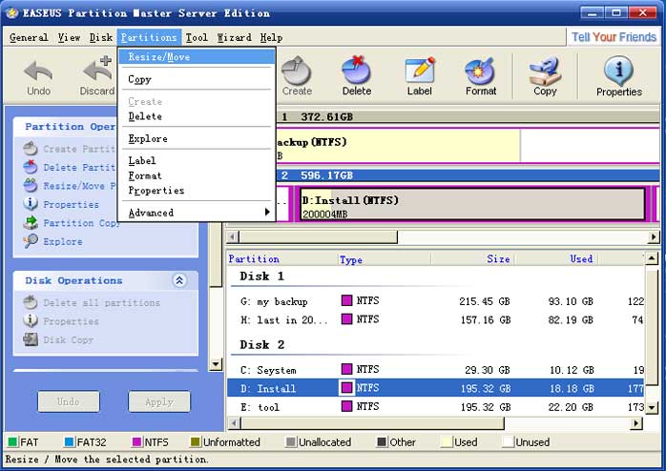Choose Format from Partitions menu
Screen dimensions: 666x471
pyautogui.click(x=198, y=175)
